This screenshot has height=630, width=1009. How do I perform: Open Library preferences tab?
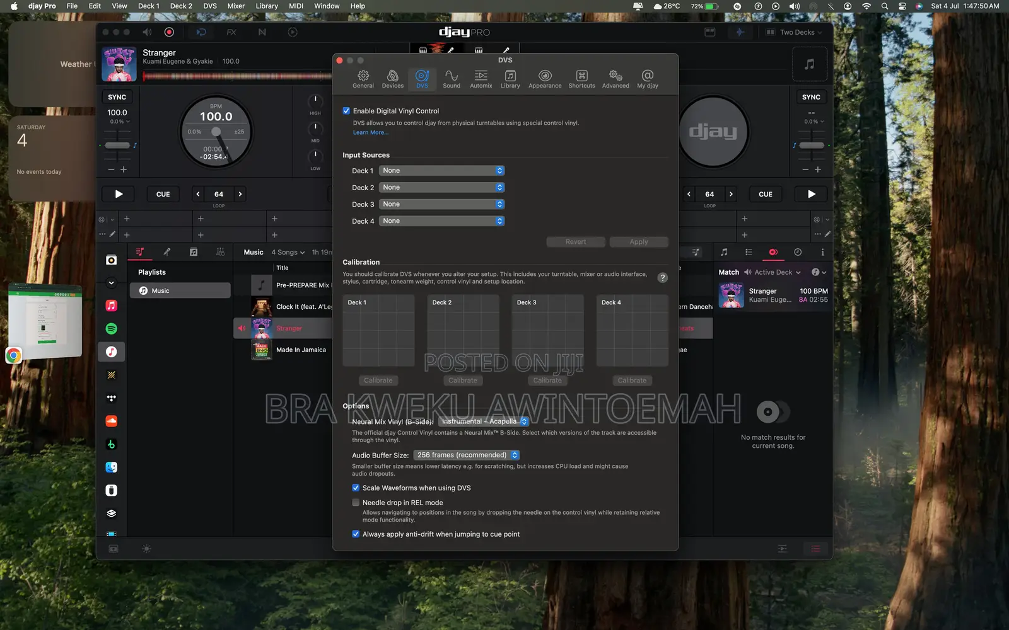(x=510, y=79)
